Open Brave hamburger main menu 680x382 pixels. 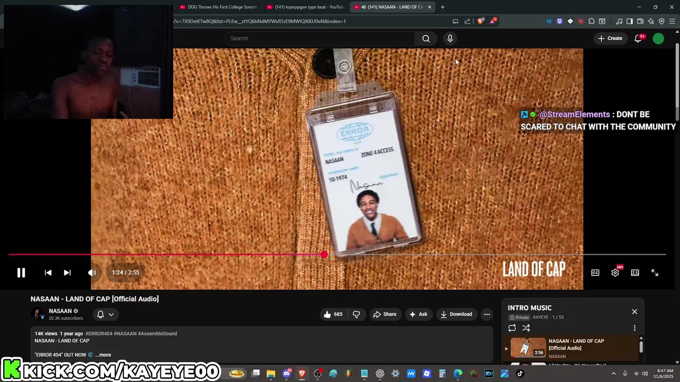pos(672,21)
